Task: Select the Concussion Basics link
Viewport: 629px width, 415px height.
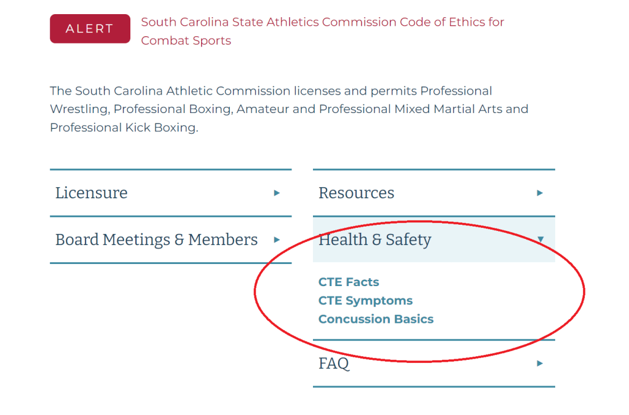Action: 376,319
